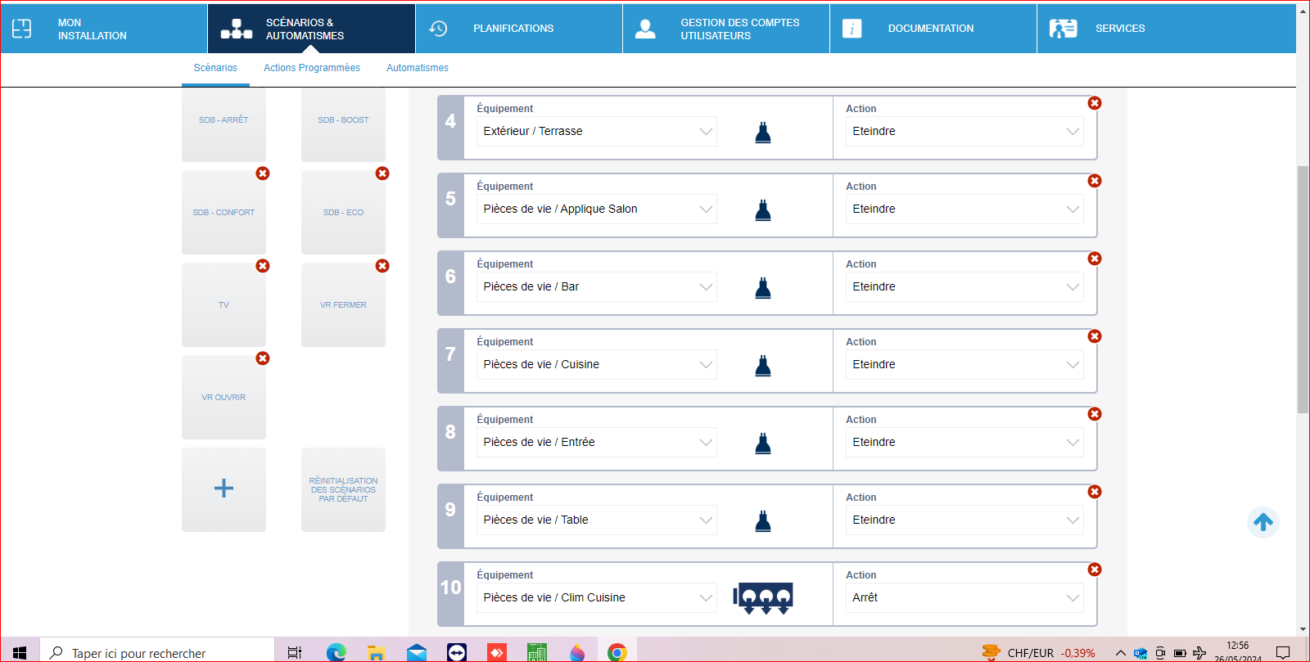Switch to the Automatismes tab
This screenshot has width=1310, height=662.
coord(417,68)
